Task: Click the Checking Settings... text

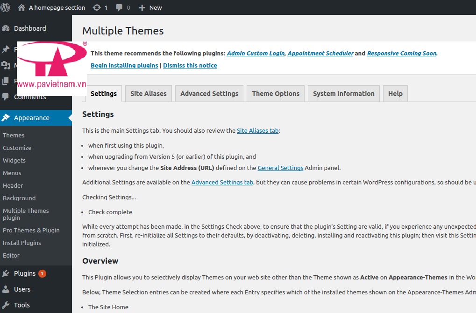Action: click(109, 197)
